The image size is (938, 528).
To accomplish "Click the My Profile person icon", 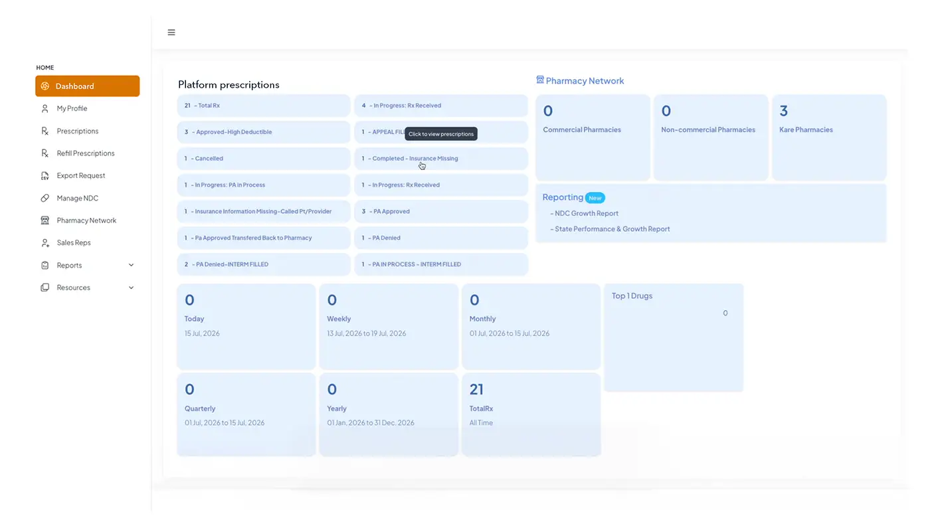I will click(x=45, y=108).
